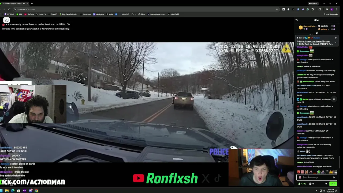Expand the gifter leaderboard arrow
This screenshot has height=193, width=343.
[x=317, y=33]
